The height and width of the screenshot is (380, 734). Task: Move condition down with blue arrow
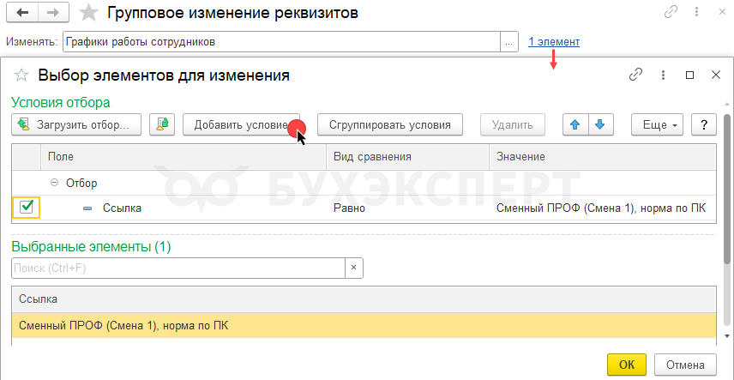click(600, 125)
